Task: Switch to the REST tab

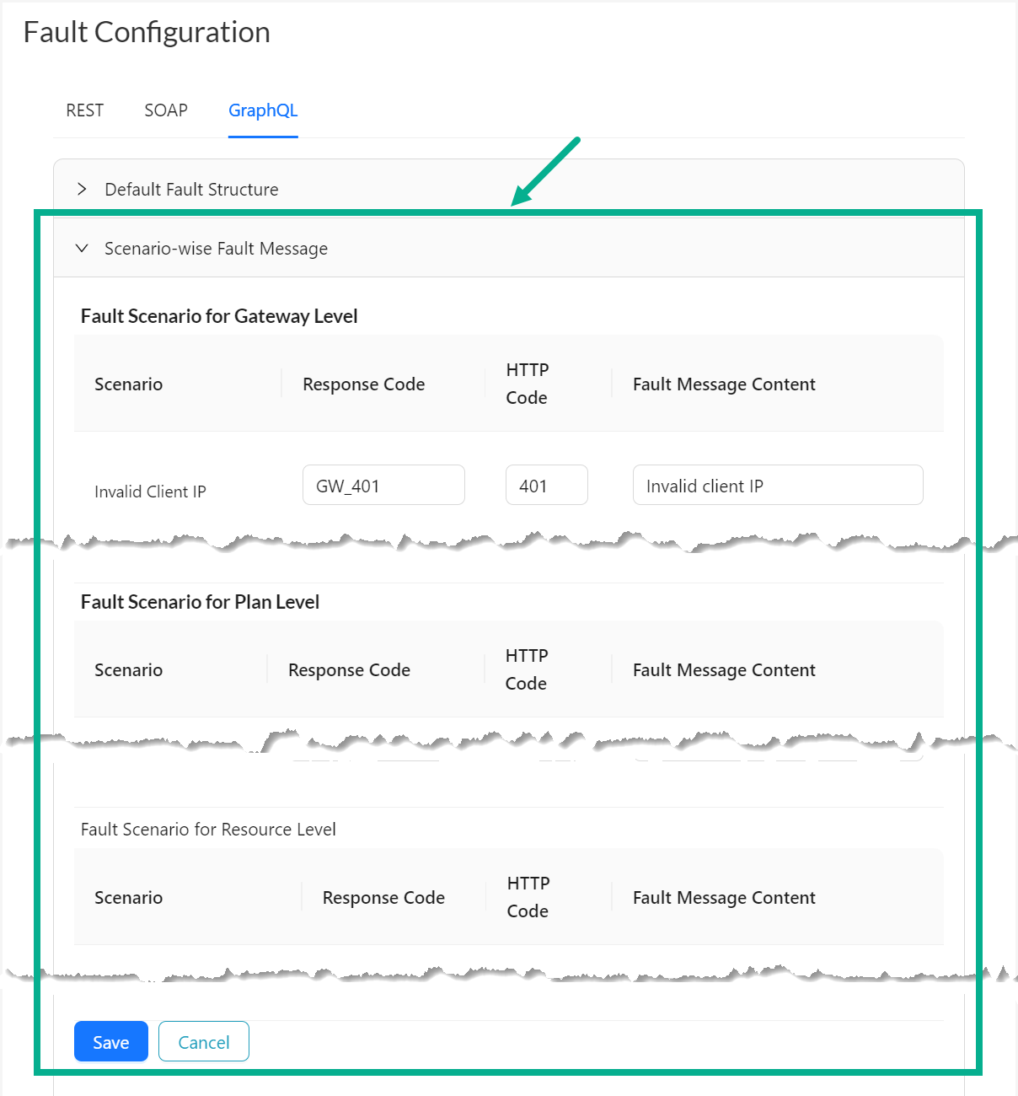Action: tap(84, 110)
